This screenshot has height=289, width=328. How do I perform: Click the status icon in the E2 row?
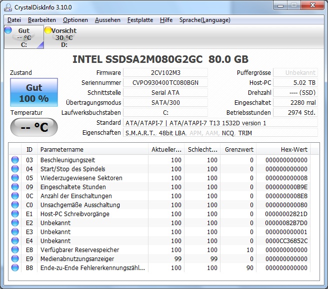15,223
